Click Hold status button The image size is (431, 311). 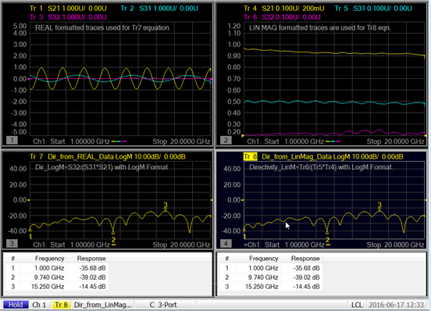tap(16, 305)
